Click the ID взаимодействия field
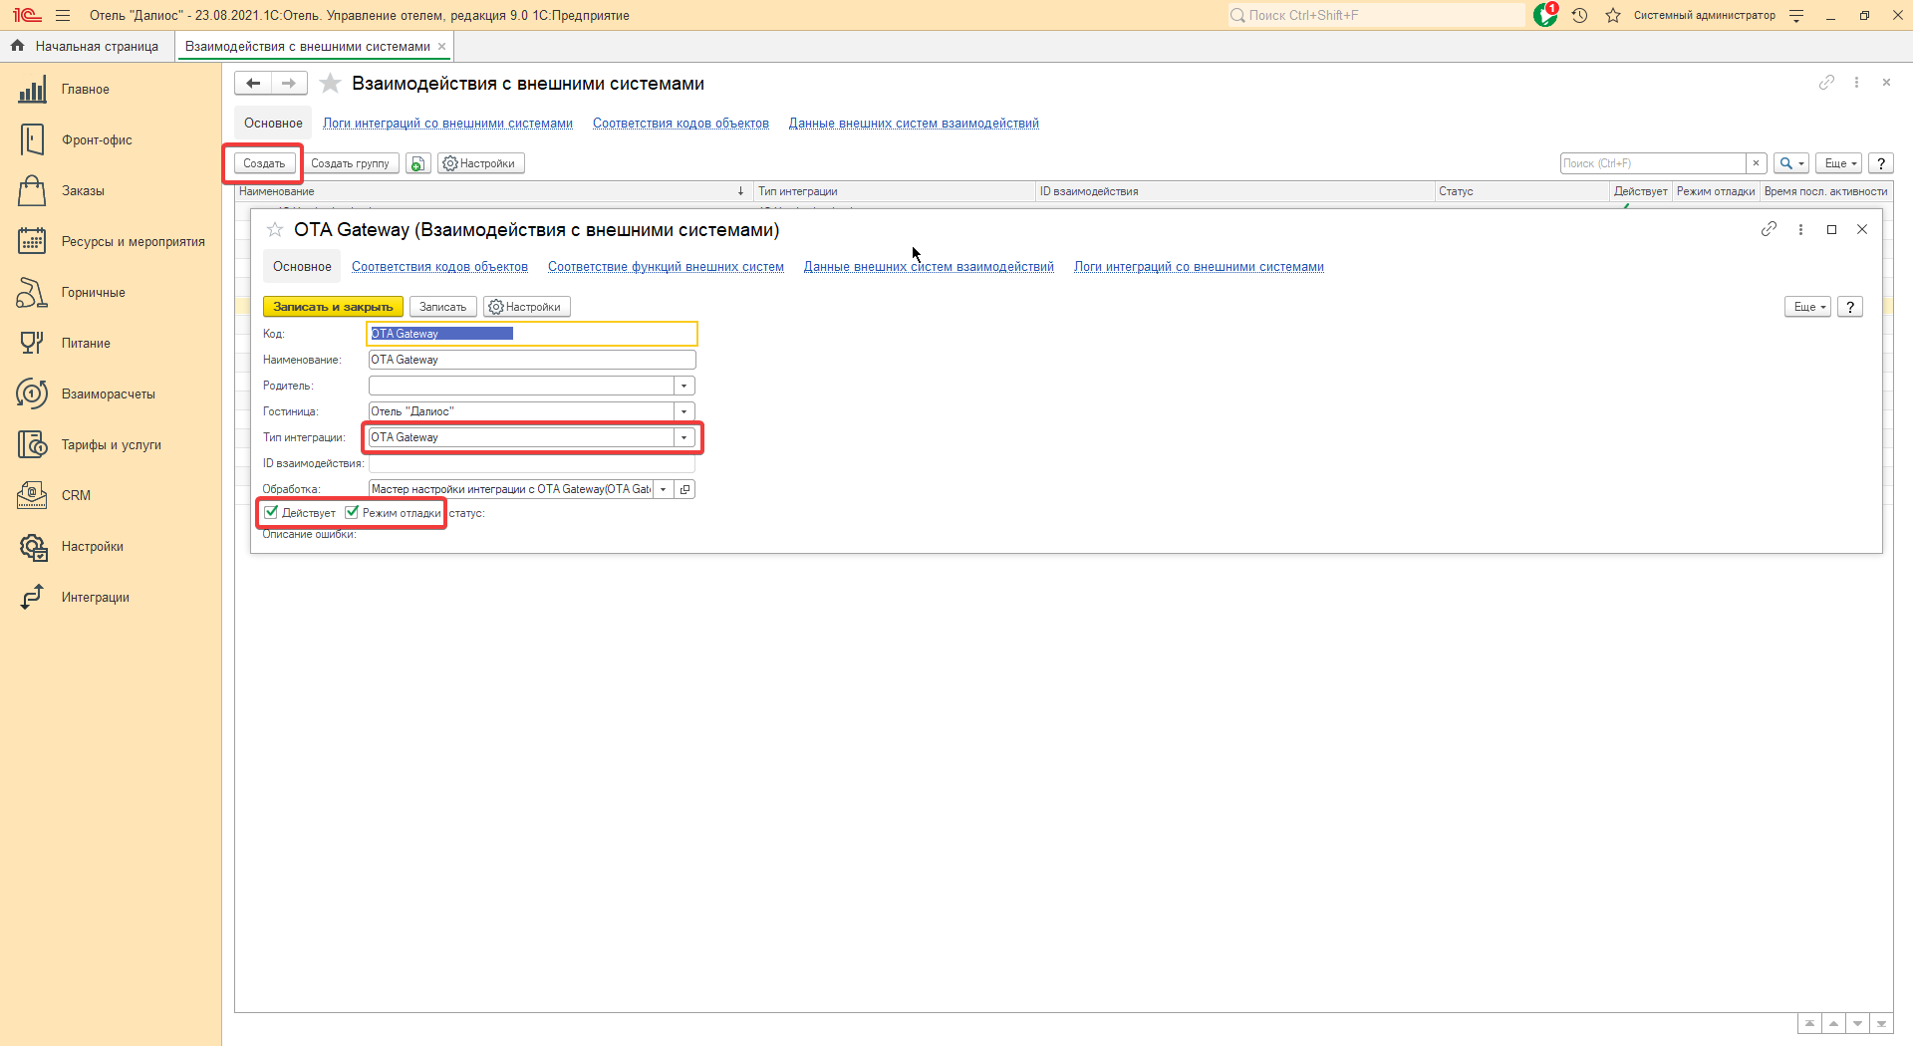The height and width of the screenshot is (1046, 1913). tap(532, 463)
